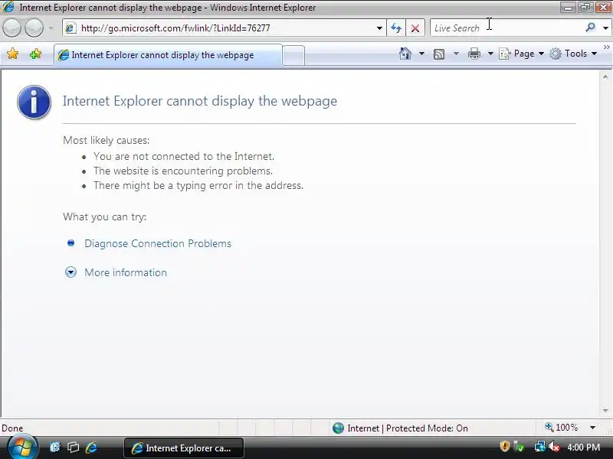Viewport: 613px width, 459px height.
Task: Click the blue information icon
Action: point(34,102)
